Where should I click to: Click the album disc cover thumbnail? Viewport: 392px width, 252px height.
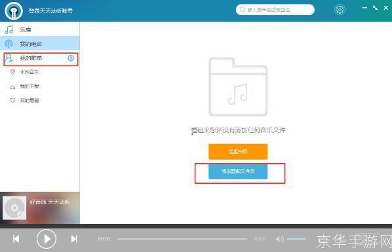tap(14, 207)
